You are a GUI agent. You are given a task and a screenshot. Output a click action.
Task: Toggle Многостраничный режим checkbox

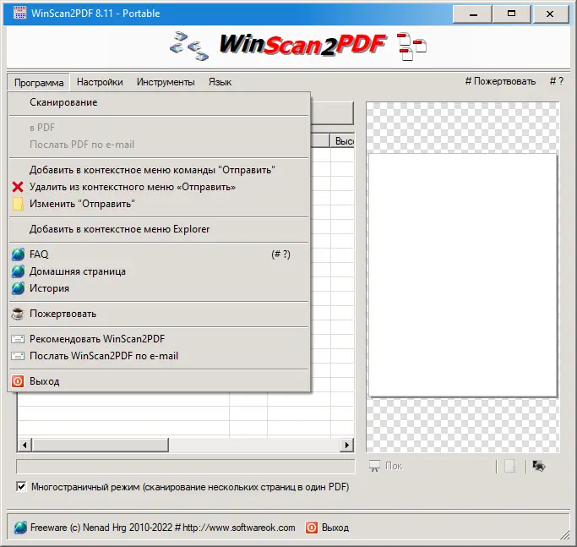click(x=21, y=487)
